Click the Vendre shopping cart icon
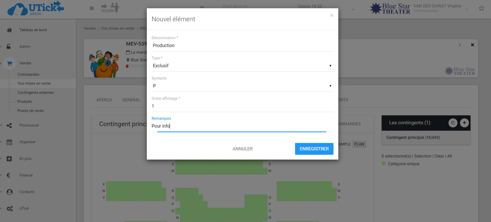This screenshot has height=222, width=491. 9,63
